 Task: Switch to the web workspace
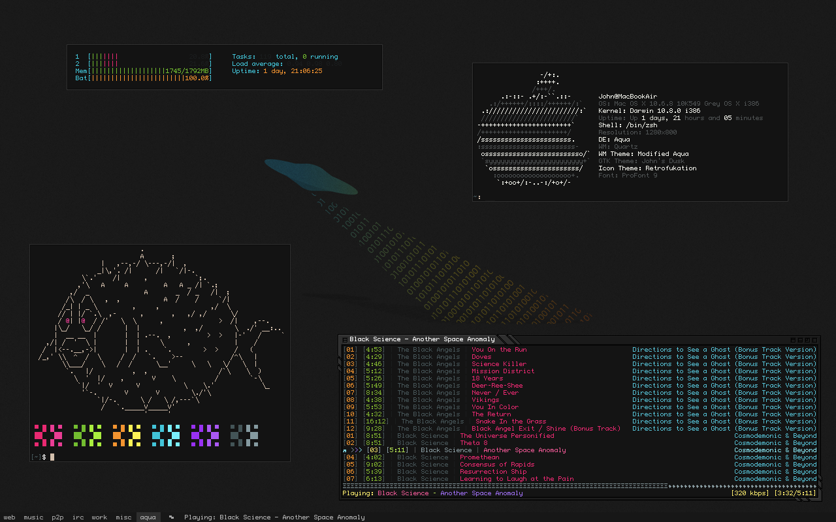click(10, 517)
